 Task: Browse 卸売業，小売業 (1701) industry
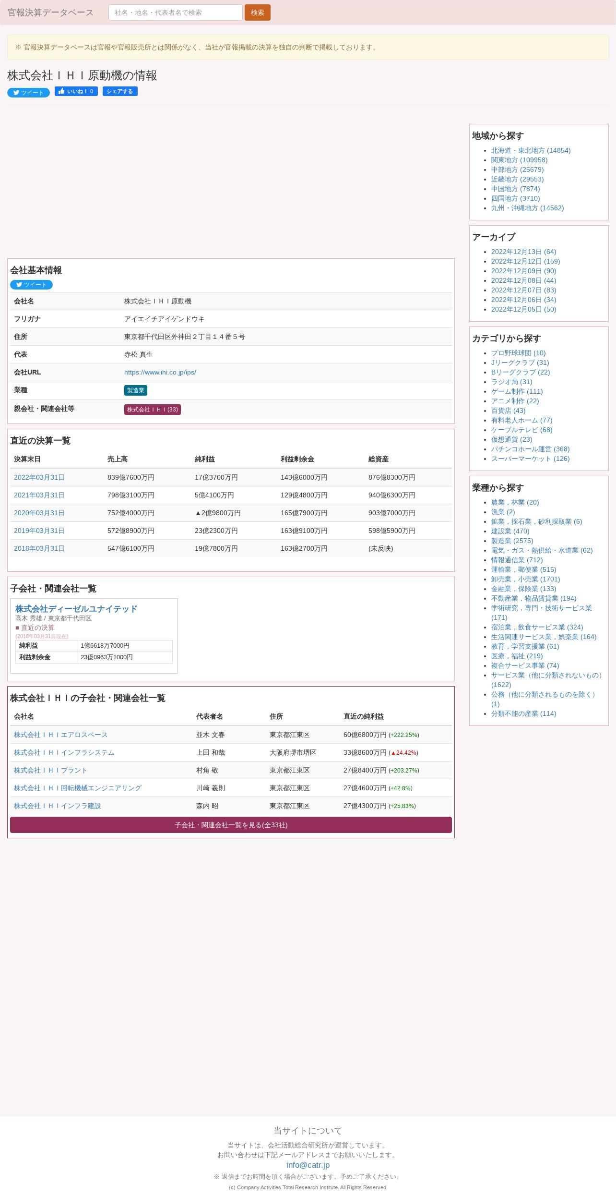tap(525, 579)
